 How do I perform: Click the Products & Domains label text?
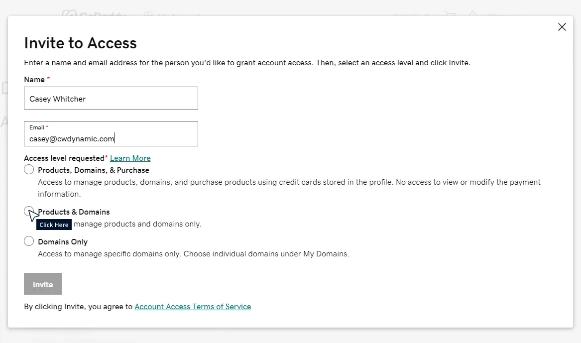pos(74,212)
